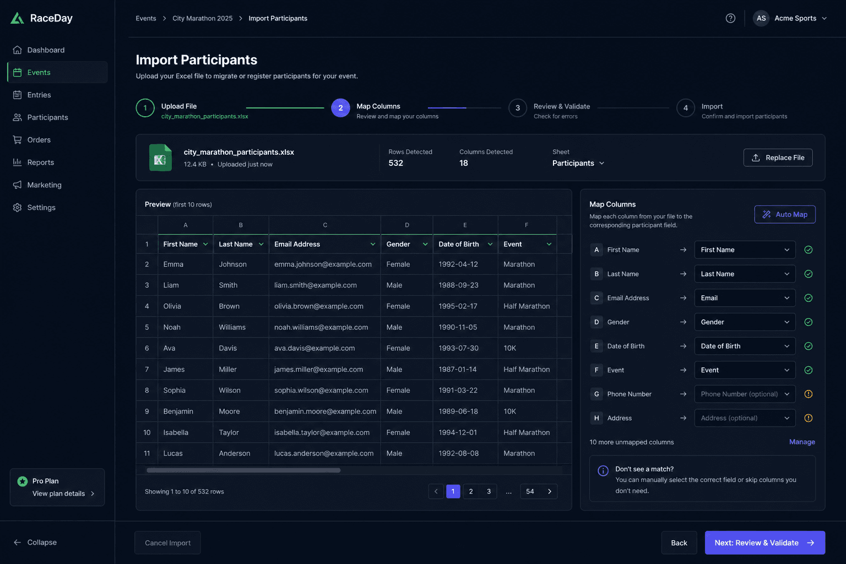
Task: Click the column letter G badge
Action: 596,394
